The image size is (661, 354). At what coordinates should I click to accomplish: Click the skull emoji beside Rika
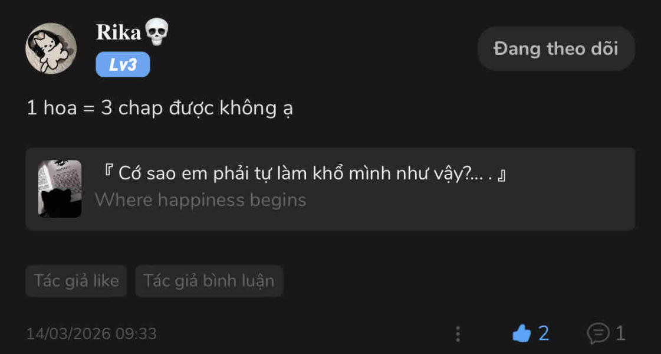pos(156,32)
